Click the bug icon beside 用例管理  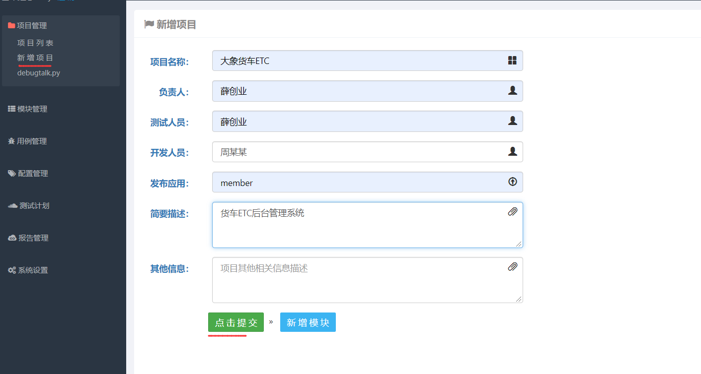(x=11, y=141)
